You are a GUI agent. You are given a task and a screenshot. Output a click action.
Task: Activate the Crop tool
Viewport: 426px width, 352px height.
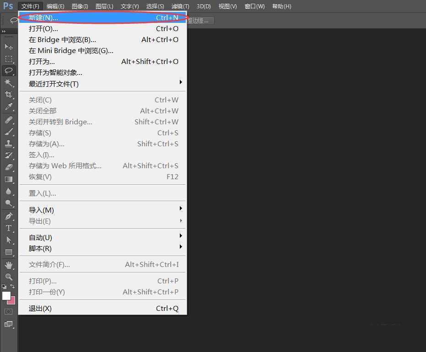point(9,95)
